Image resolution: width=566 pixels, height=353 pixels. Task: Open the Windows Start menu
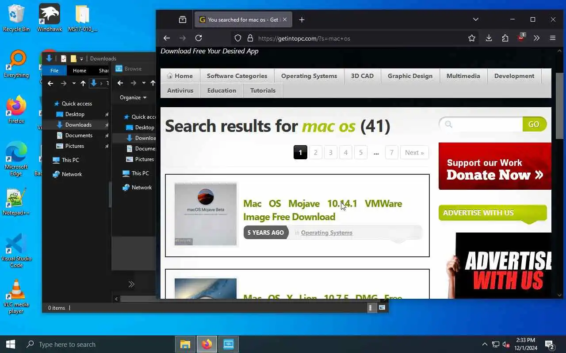[x=11, y=344]
